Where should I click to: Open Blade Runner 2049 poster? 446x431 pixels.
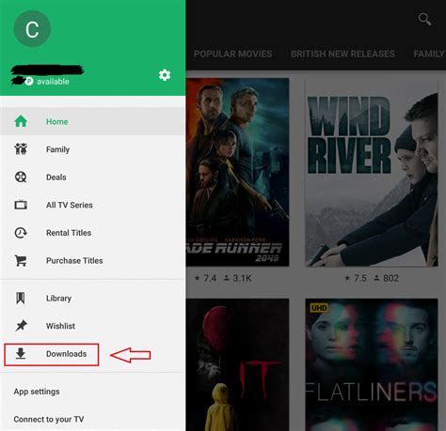[x=237, y=172]
